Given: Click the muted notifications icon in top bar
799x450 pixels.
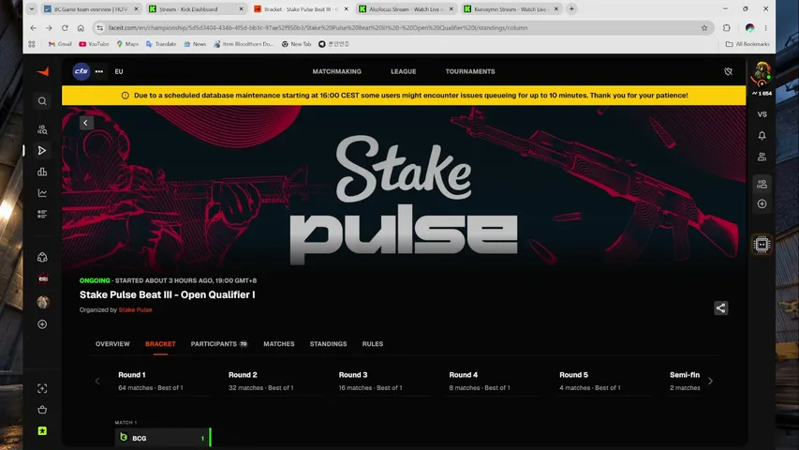Looking at the screenshot, I should click(728, 71).
